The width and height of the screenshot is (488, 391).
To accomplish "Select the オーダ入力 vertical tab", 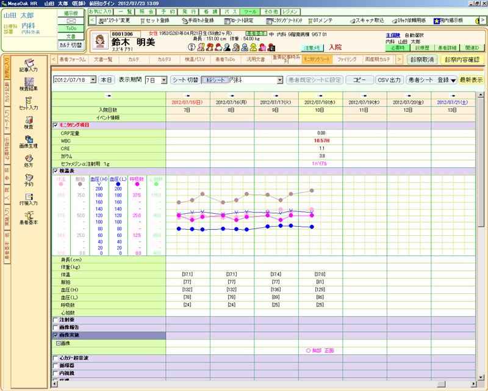I will coord(7,120).
